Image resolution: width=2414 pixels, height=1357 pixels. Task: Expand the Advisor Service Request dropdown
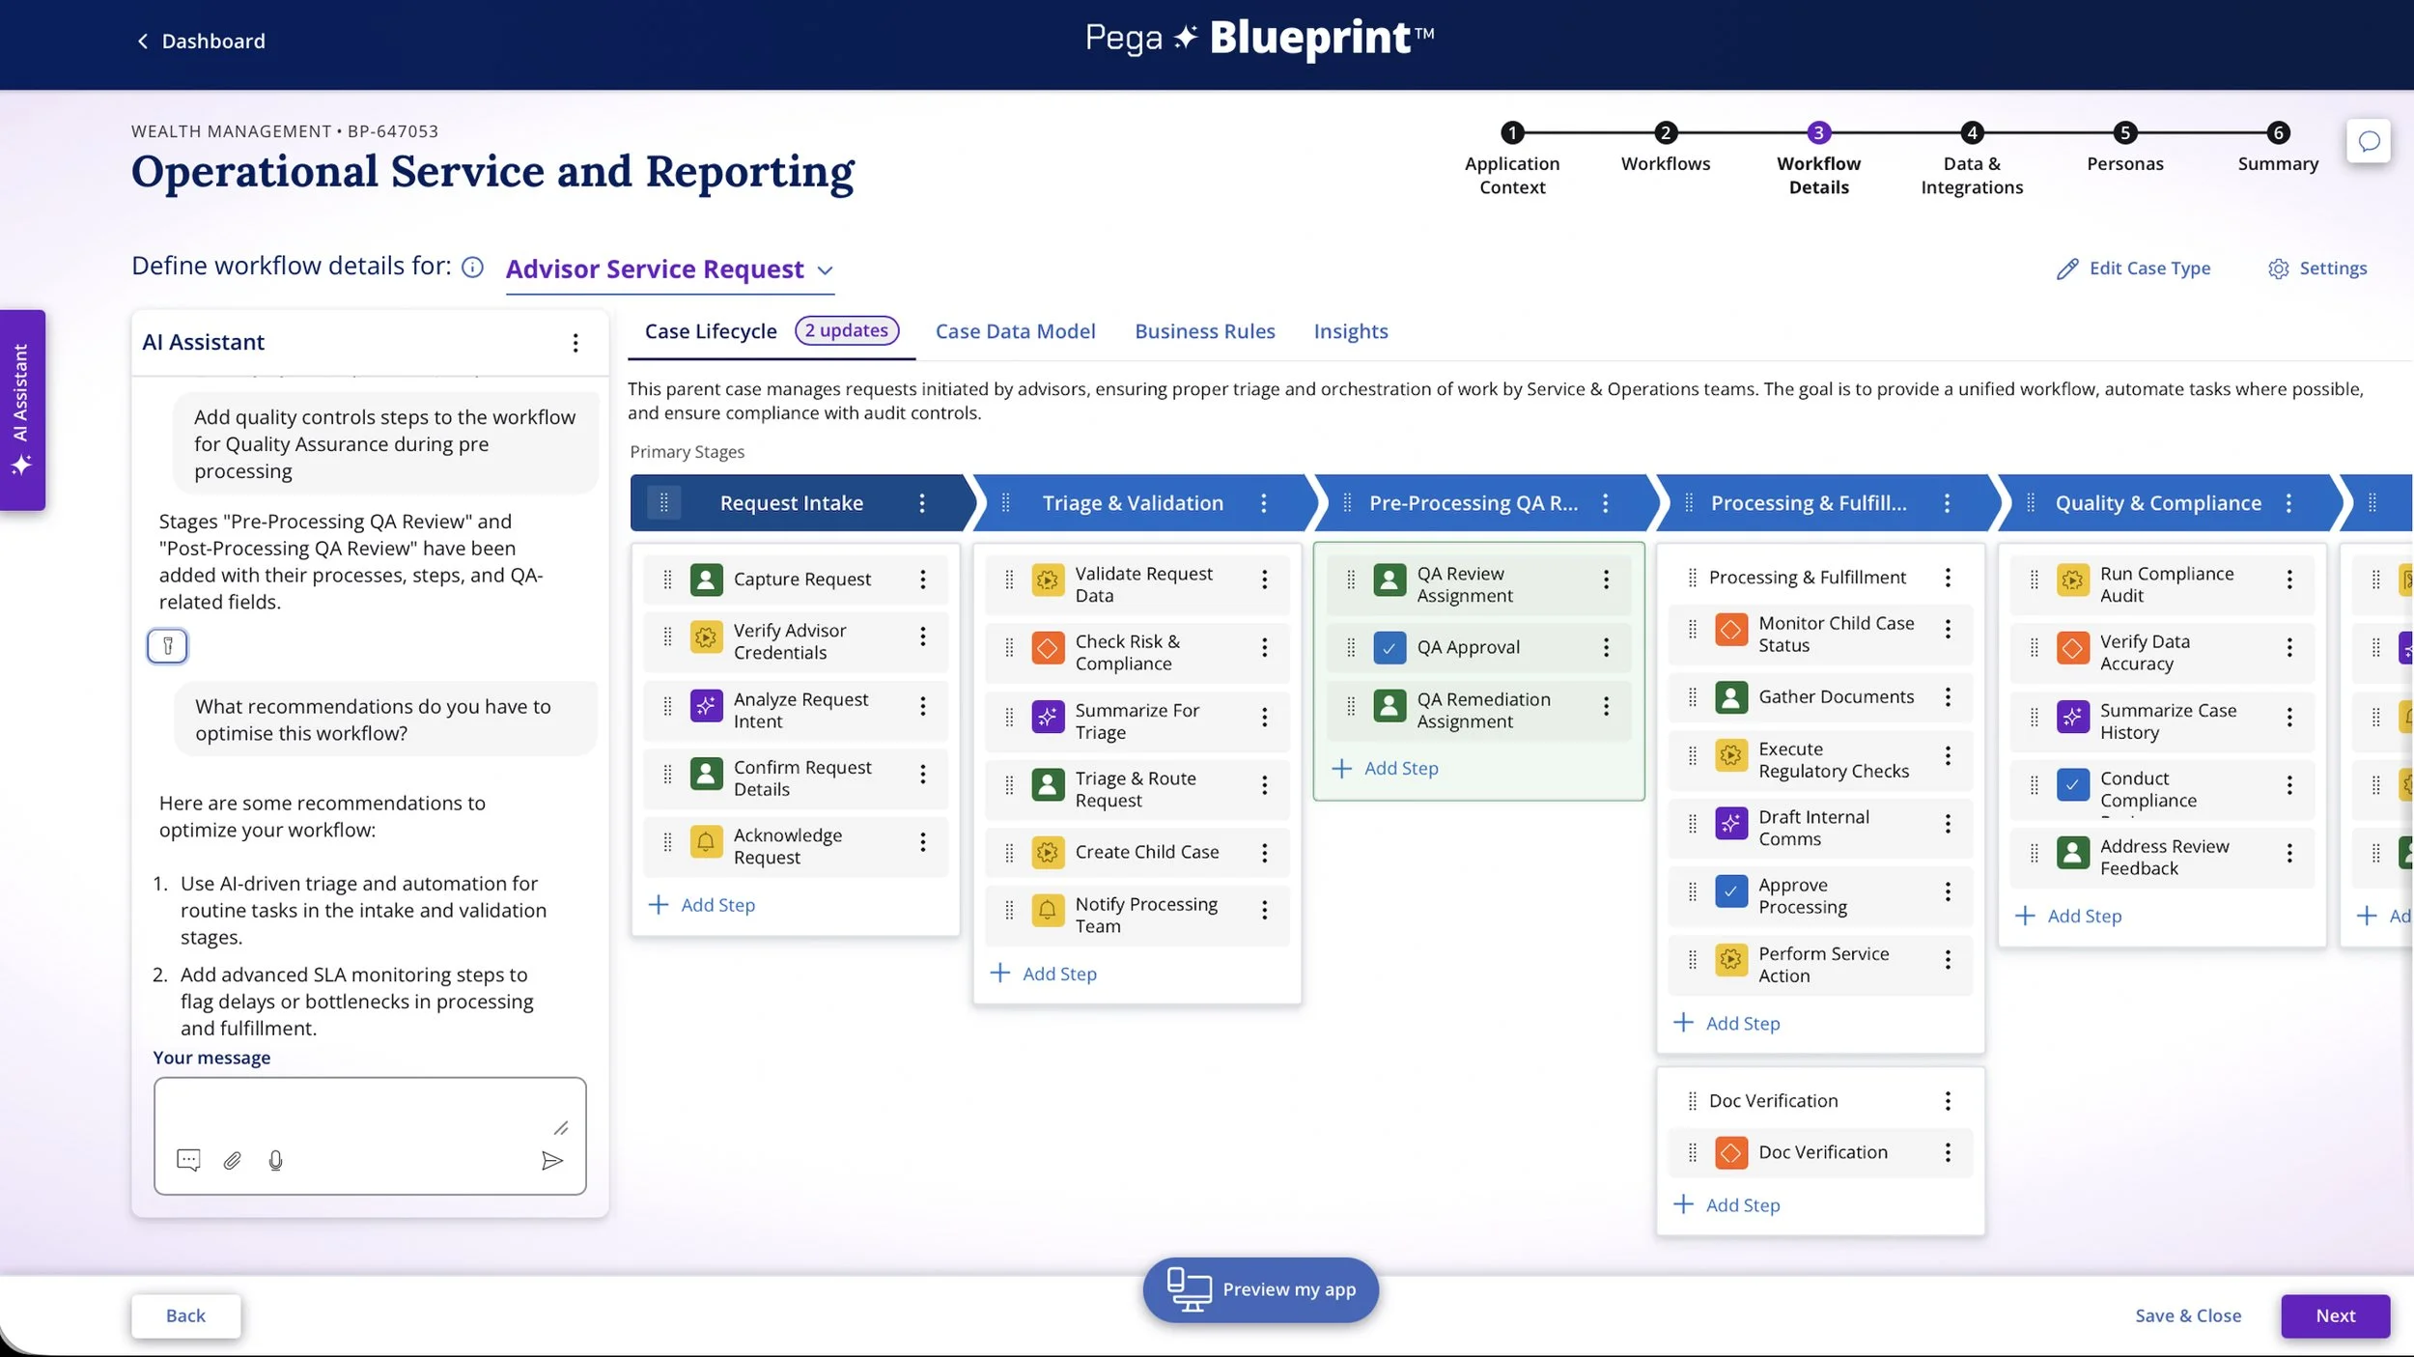[827, 271]
